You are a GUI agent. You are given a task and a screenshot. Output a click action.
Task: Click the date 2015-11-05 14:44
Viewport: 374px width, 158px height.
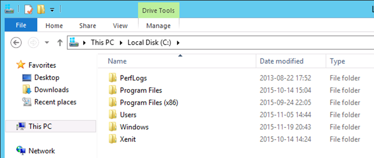(285, 115)
